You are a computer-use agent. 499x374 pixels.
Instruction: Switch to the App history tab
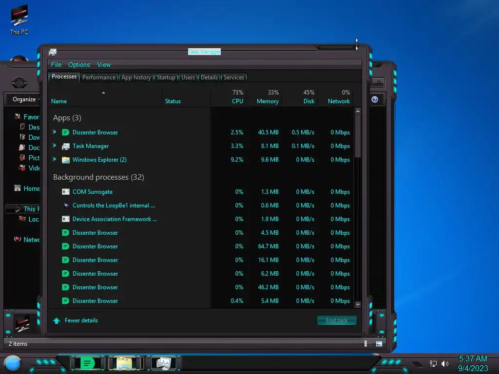click(x=136, y=77)
